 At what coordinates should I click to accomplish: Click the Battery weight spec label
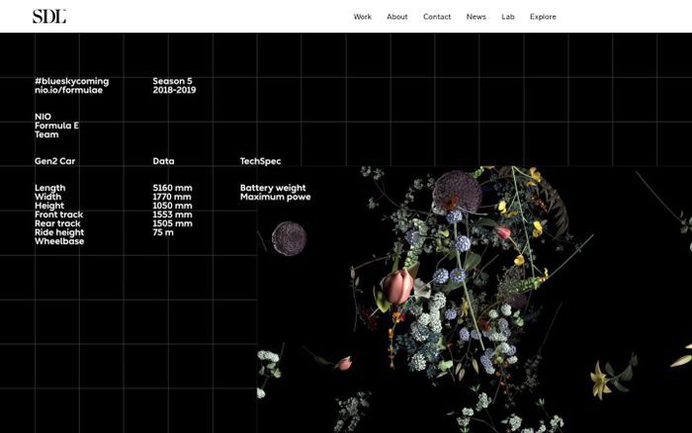click(x=273, y=188)
